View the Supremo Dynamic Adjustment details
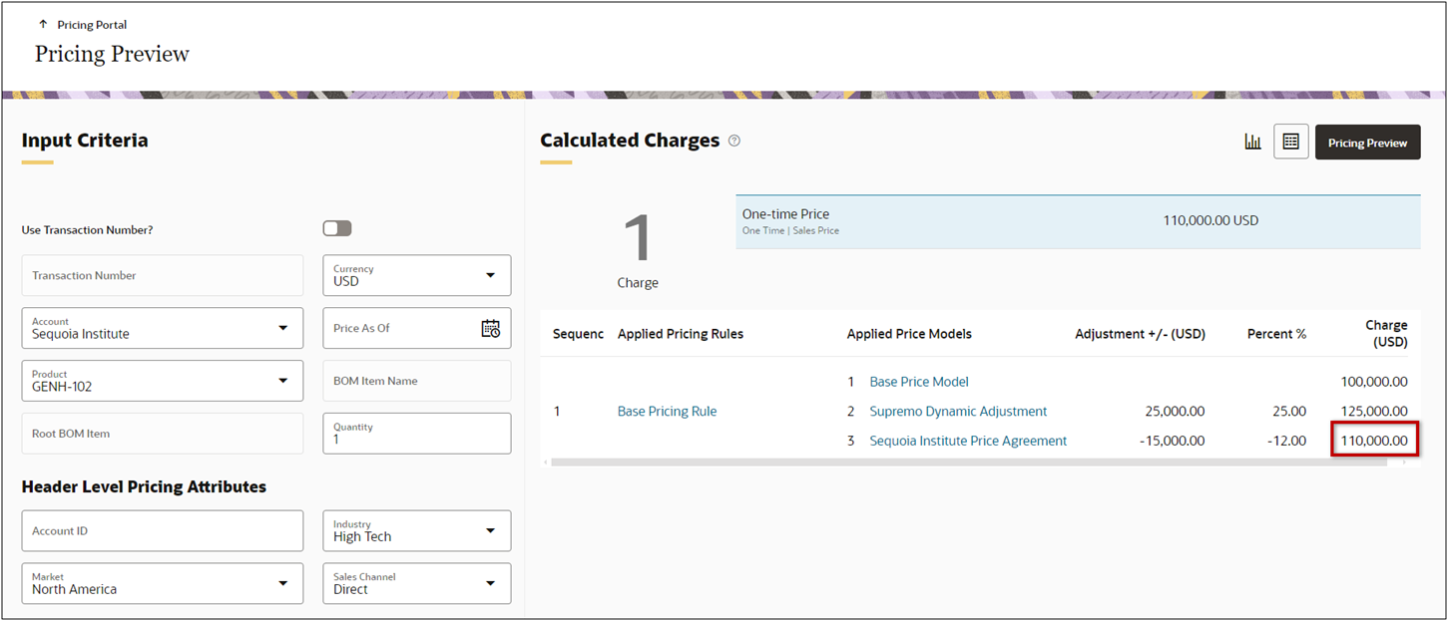 pos(957,410)
